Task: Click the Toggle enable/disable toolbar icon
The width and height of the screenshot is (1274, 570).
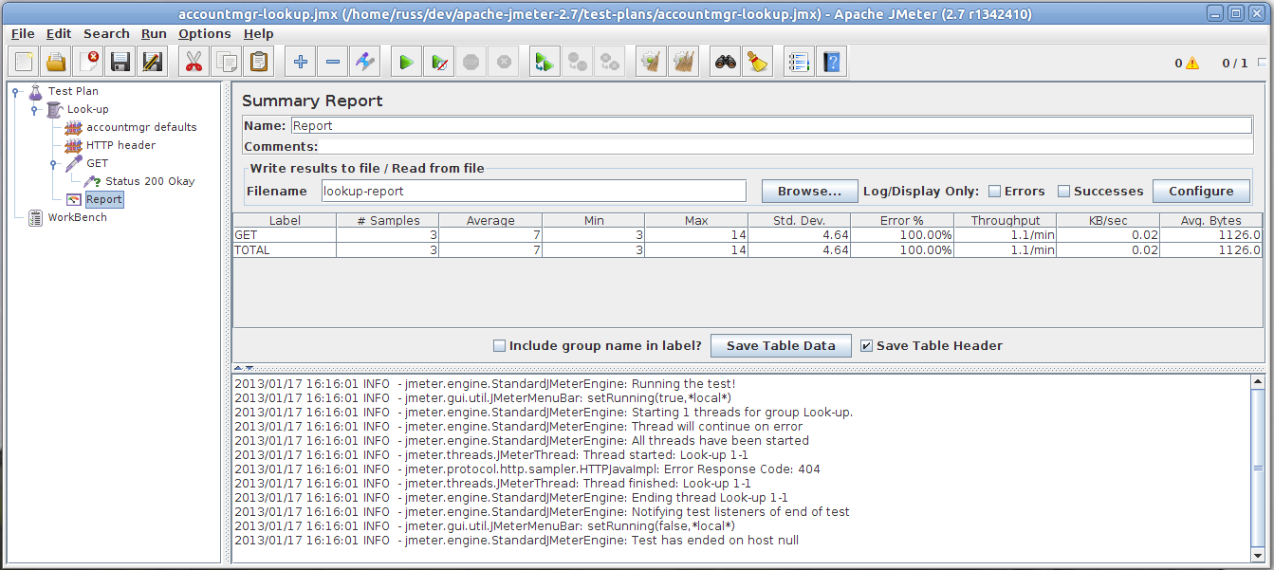Action: pos(365,63)
